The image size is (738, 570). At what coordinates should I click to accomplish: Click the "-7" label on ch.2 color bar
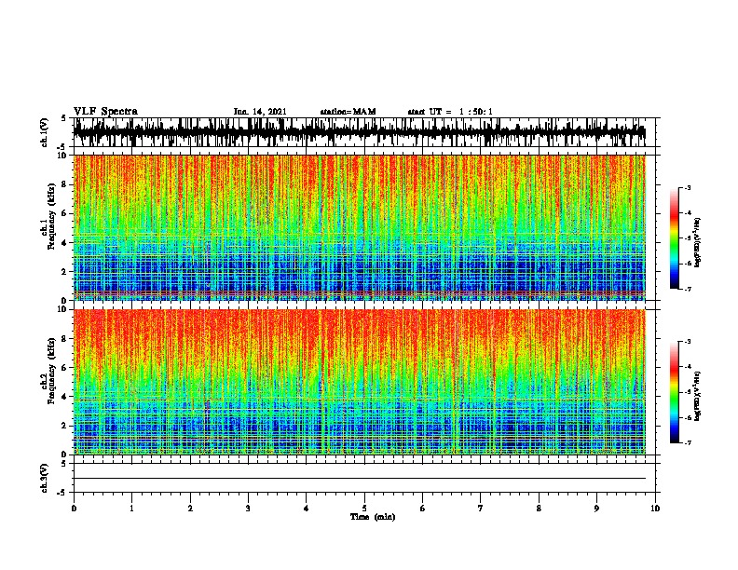click(x=687, y=443)
